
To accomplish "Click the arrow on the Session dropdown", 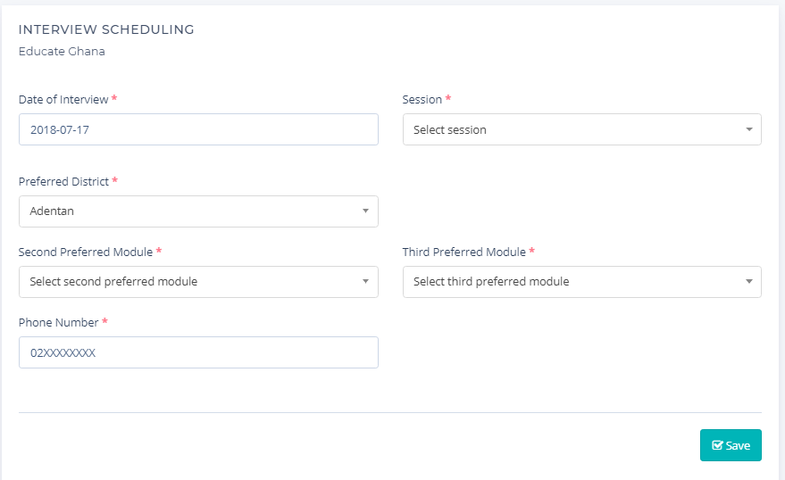I will point(748,129).
